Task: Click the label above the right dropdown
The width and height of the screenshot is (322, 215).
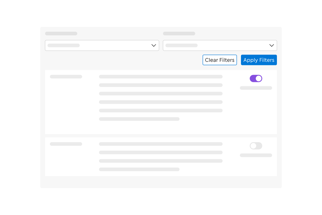Action: [179, 34]
